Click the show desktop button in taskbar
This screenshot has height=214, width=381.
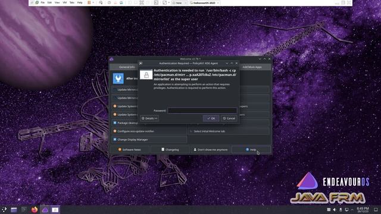(x=376, y=210)
